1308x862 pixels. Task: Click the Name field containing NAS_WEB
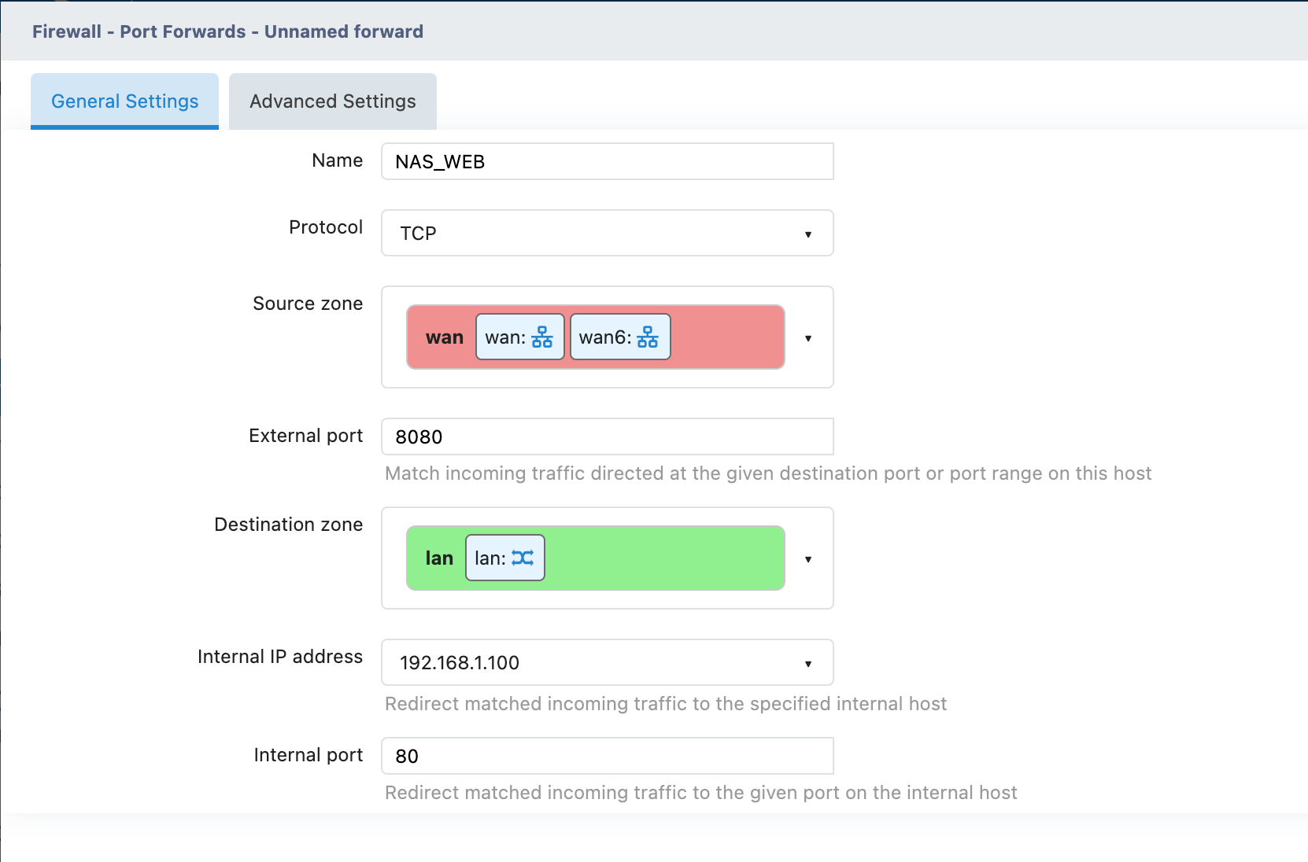[x=607, y=162]
